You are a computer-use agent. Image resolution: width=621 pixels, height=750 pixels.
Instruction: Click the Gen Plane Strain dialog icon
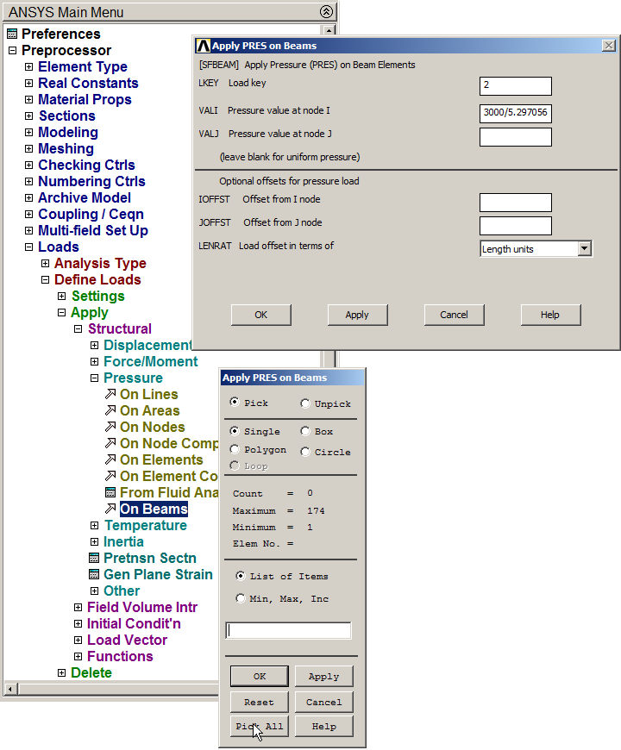point(94,575)
